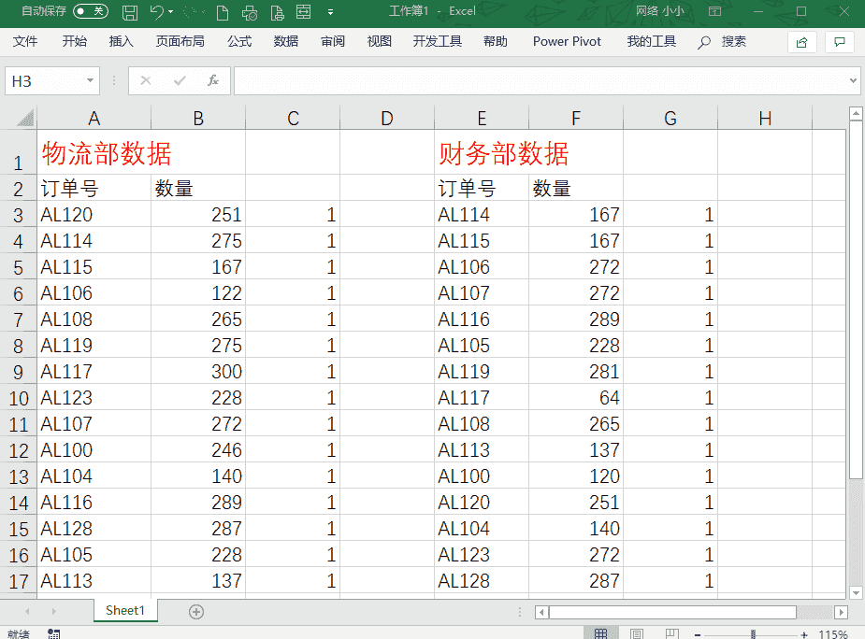The width and height of the screenshot is (865, 639).
Task: Click the macro recording icon in status bar
Action: (54, 634)
